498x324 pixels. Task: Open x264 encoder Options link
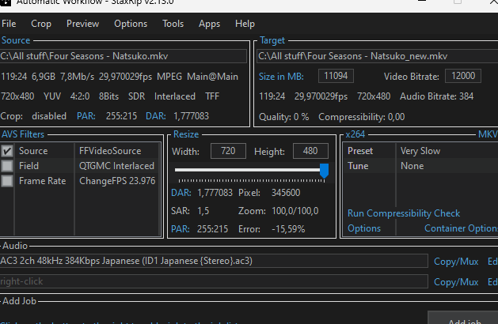pos(364,228)
